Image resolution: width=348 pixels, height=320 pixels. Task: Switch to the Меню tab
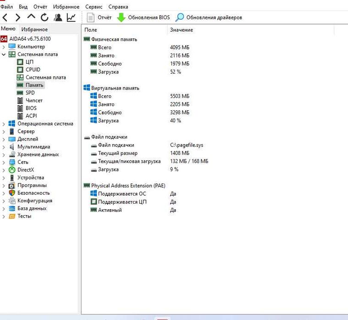8,28
